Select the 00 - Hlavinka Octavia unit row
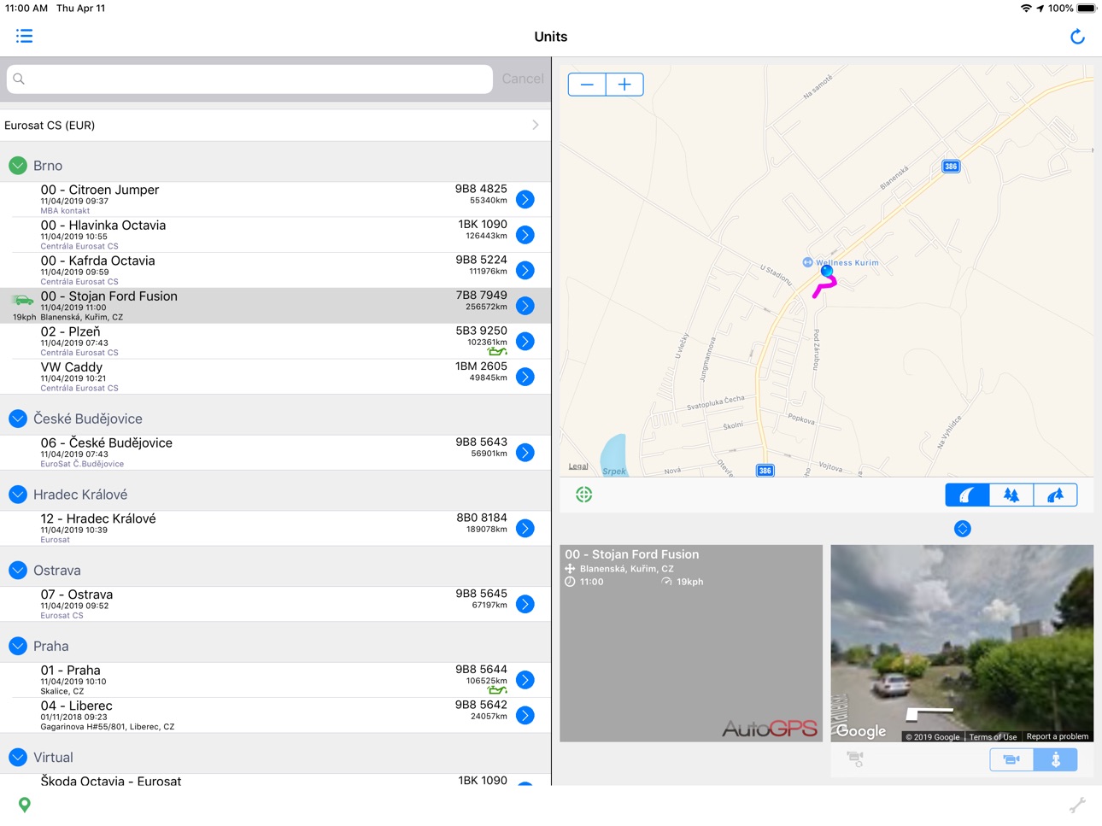 click(275, 235)
